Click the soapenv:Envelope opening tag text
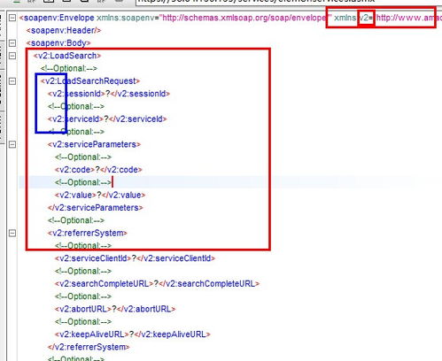The image size is (442, 361). [57, 18]
